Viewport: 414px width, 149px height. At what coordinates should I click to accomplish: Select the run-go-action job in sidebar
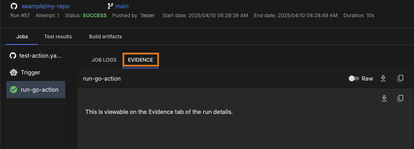pyautogui.click(x=36, y=90)
